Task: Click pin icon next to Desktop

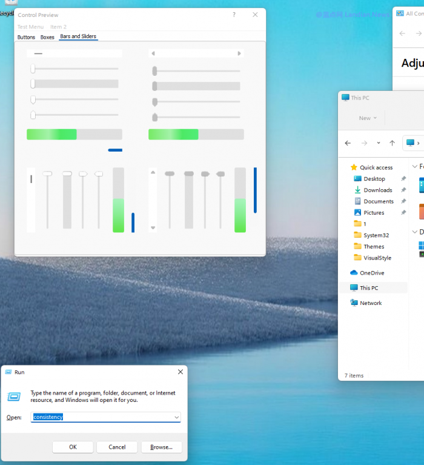Action: click(403, 178)
